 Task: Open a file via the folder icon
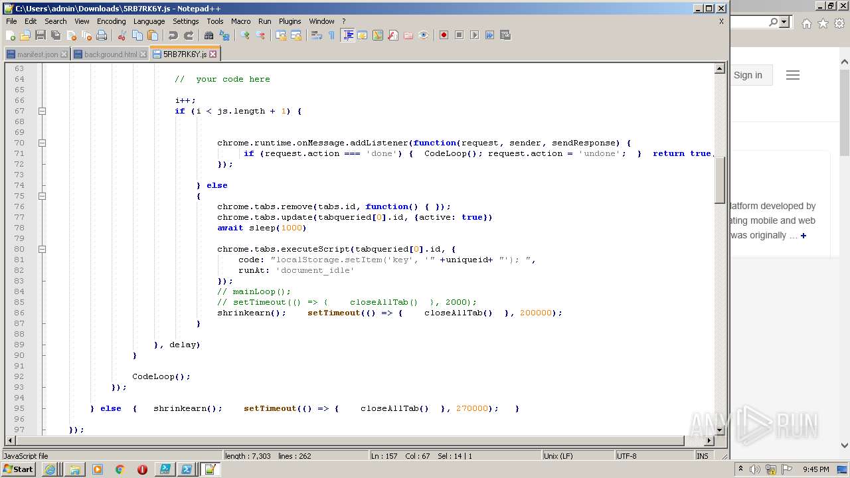tap(25, 35)
